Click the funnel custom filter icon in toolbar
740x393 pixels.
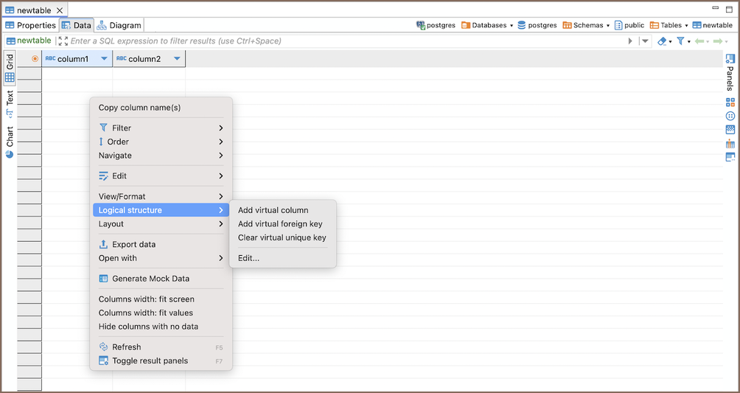click(680, 41)
